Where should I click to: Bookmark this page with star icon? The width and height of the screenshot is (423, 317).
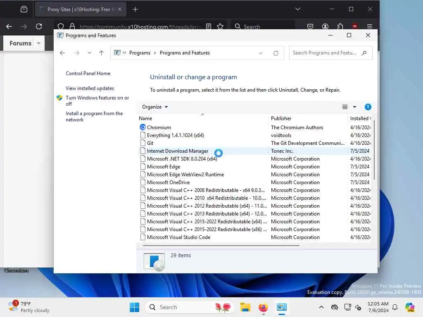[220, 26]
